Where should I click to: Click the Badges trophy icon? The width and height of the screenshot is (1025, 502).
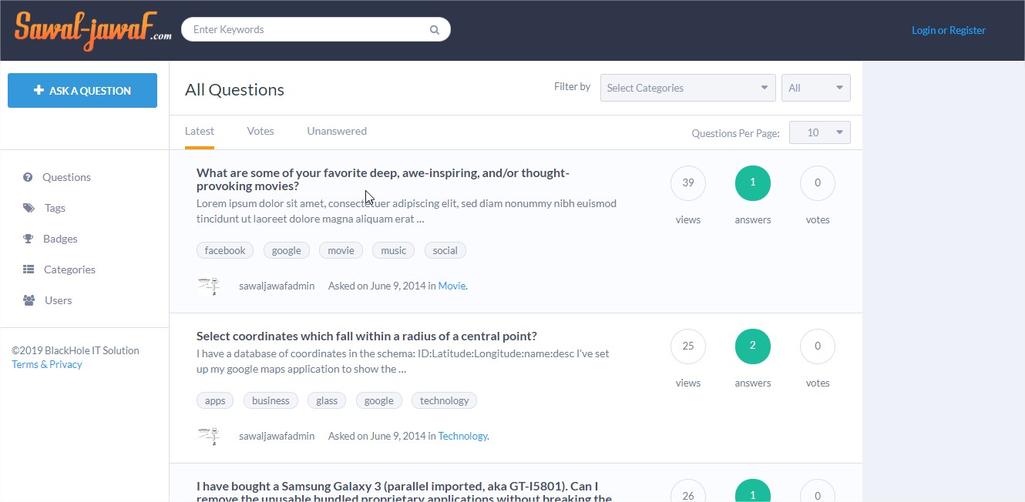(29, 239)
